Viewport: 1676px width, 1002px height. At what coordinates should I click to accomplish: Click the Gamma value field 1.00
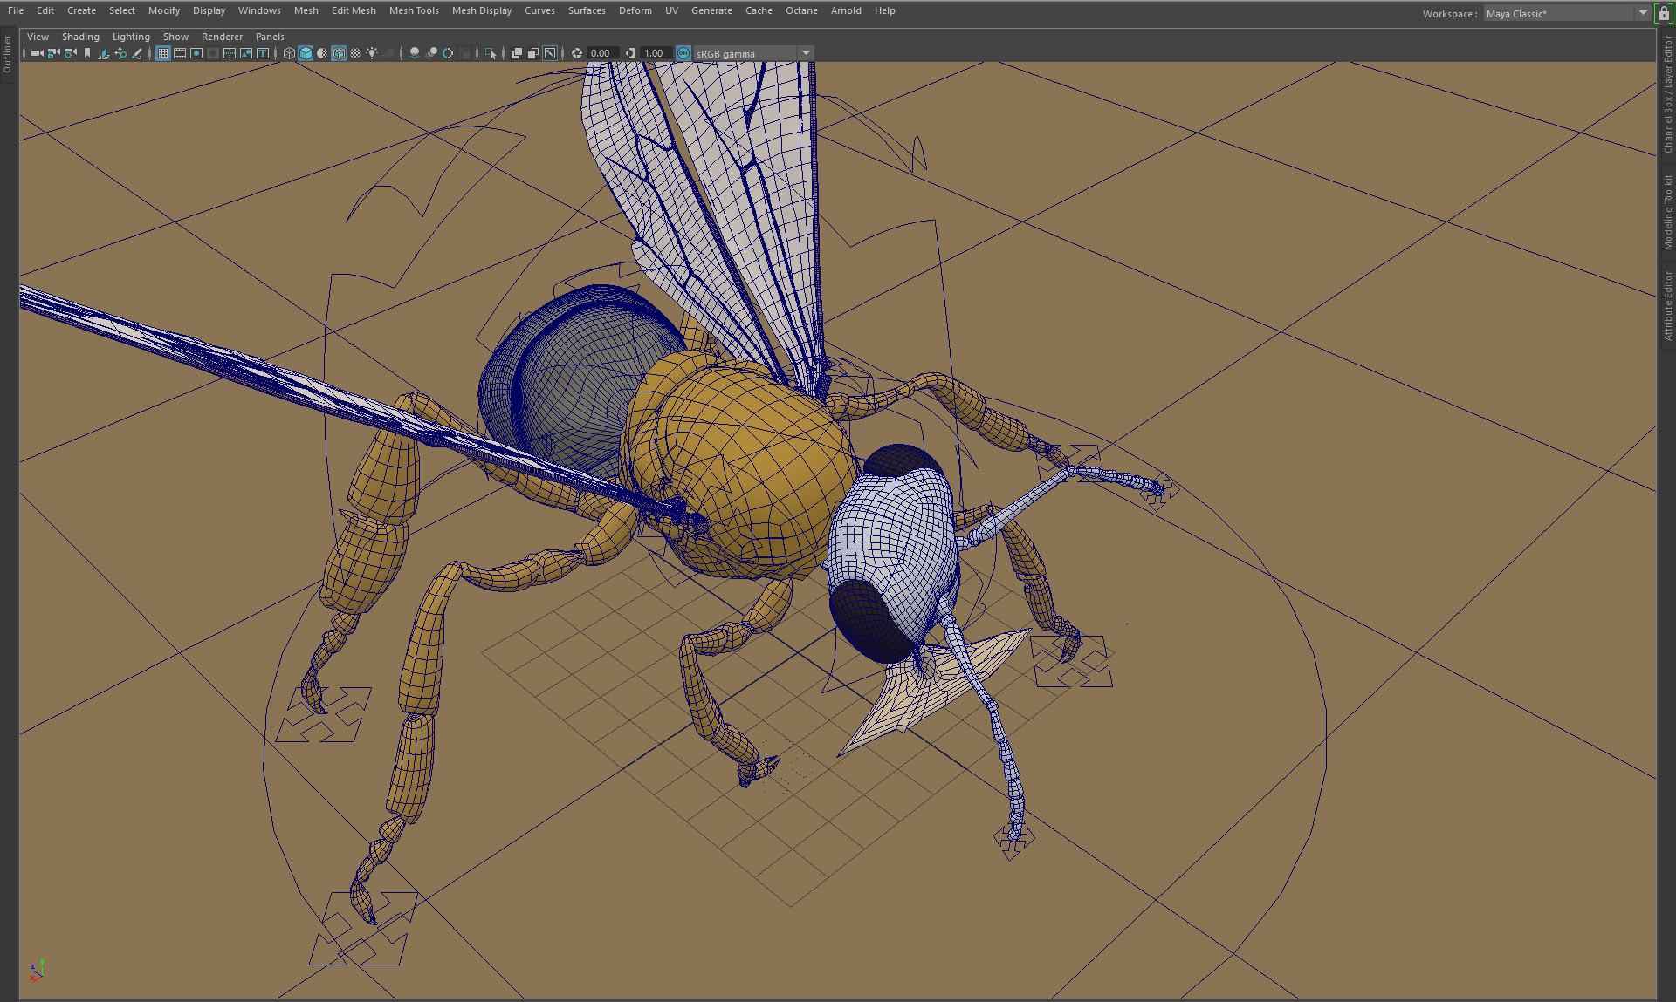(656, 53)
